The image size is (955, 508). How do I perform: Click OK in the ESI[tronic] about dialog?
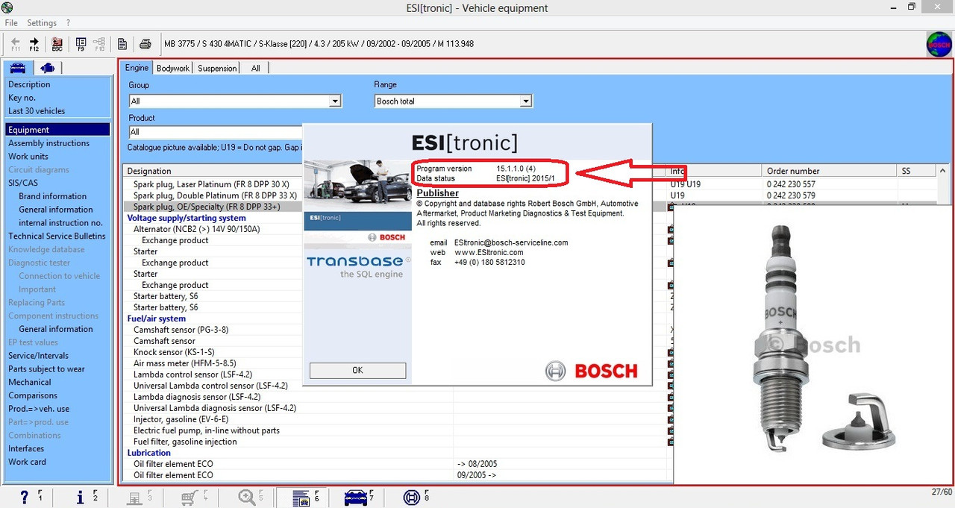(357, 370)
